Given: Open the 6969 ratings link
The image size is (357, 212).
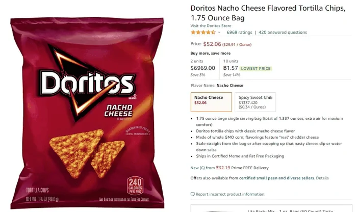Looking at the screenshot, I should 239,32.
